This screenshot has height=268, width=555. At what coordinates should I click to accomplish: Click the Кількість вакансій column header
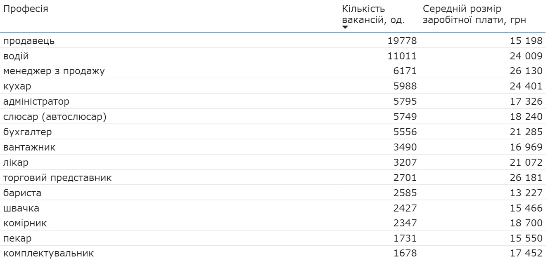(x=373, y=14)
